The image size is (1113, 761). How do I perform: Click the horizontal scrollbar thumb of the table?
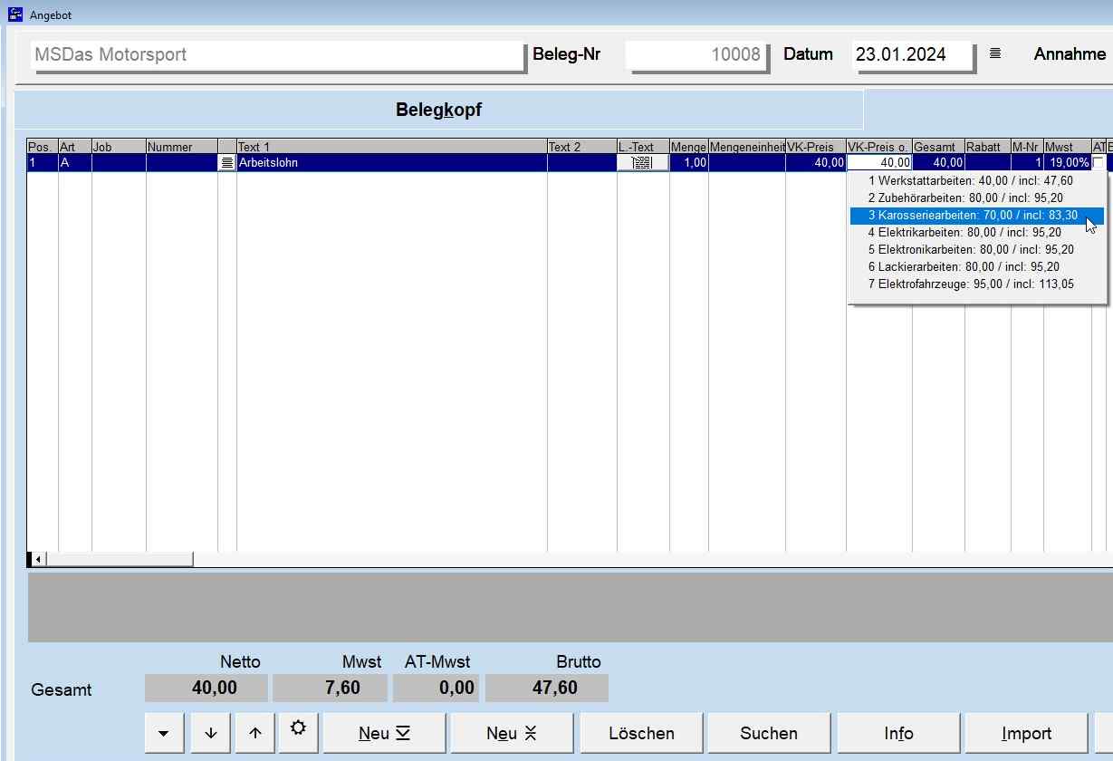coord(119,559)
